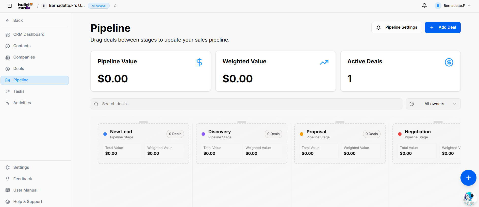This screenshot has height=207, width=479.
Task: Click the trending arrow icon in Weighted Value card
Action: click(324, 62)
